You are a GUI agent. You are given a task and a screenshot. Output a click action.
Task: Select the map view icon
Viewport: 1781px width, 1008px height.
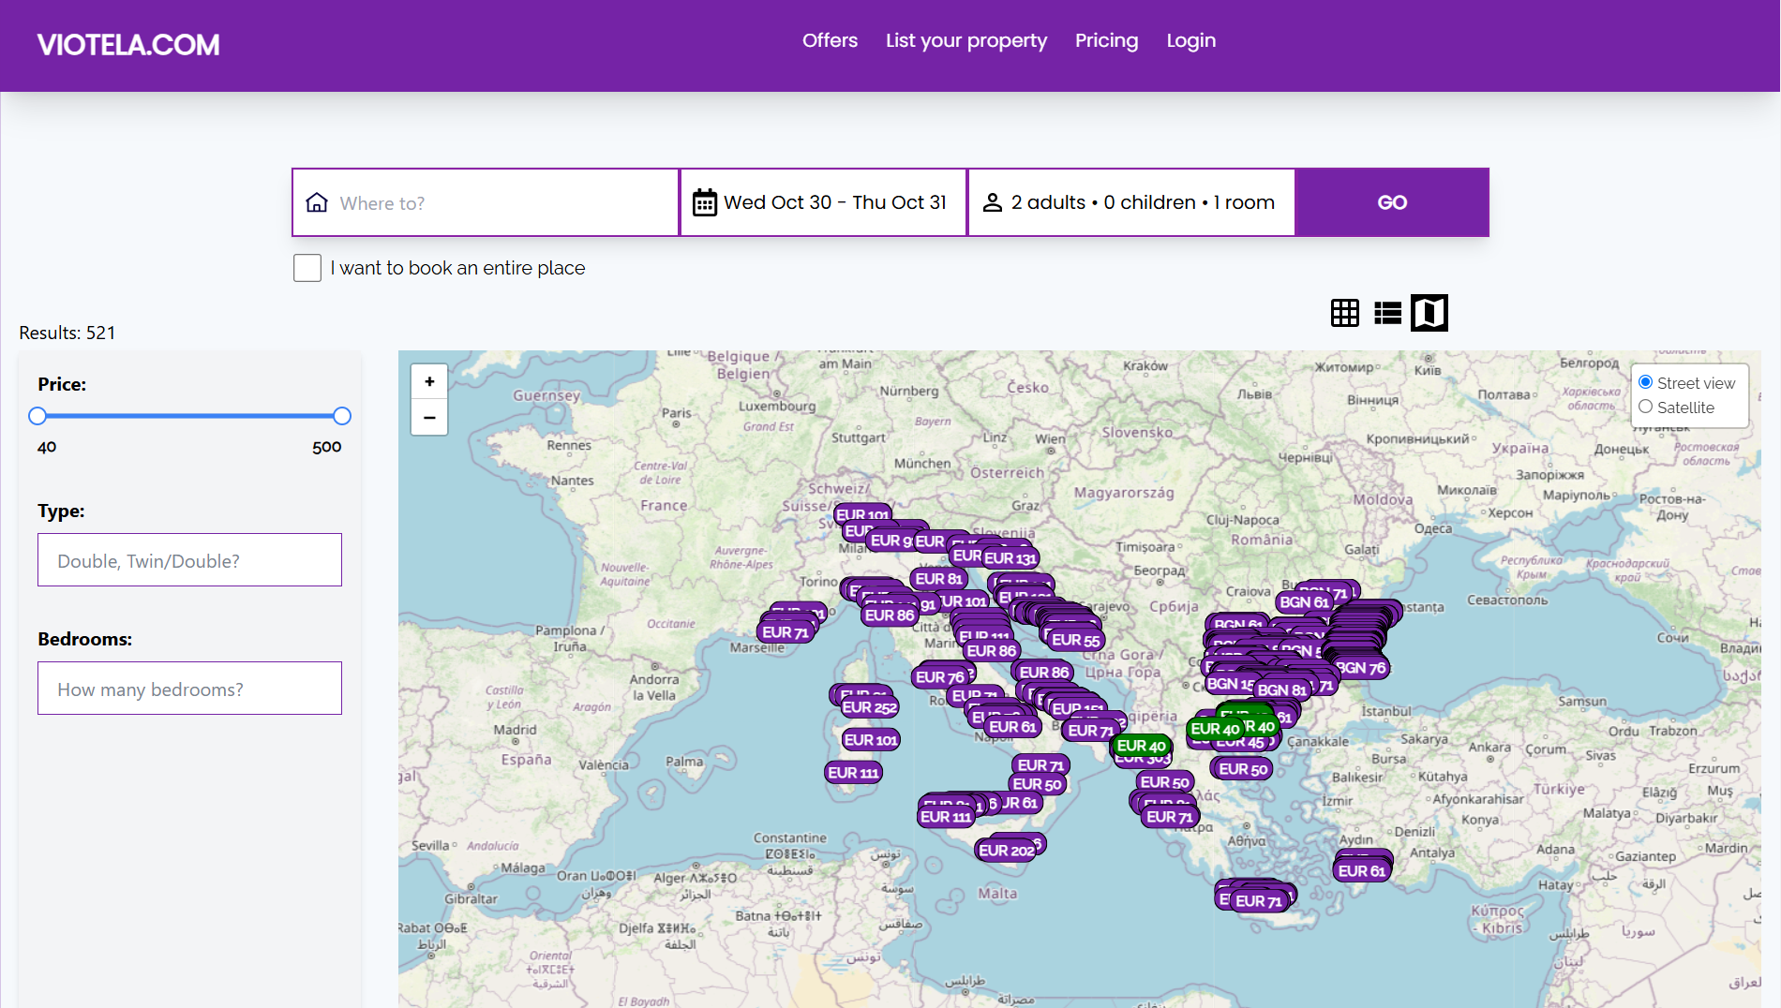1429,313
